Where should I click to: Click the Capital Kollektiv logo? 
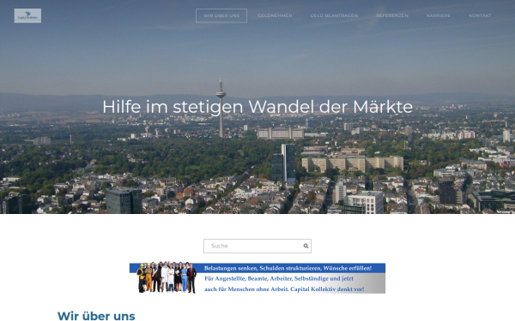pyautogui.click(x=27, y=15)
